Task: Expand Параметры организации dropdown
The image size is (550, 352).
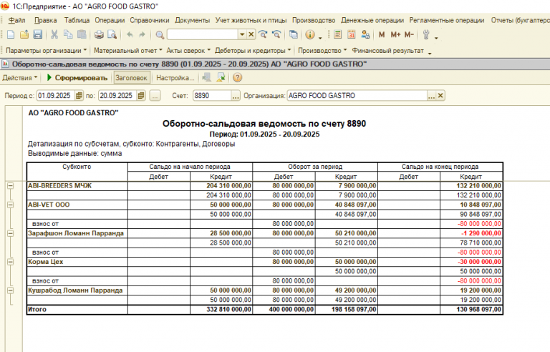Action: [47, 51]
